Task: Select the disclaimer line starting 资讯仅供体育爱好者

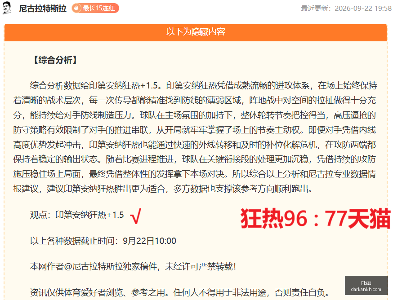Action: pyautogui.click(x=180, y=292)
